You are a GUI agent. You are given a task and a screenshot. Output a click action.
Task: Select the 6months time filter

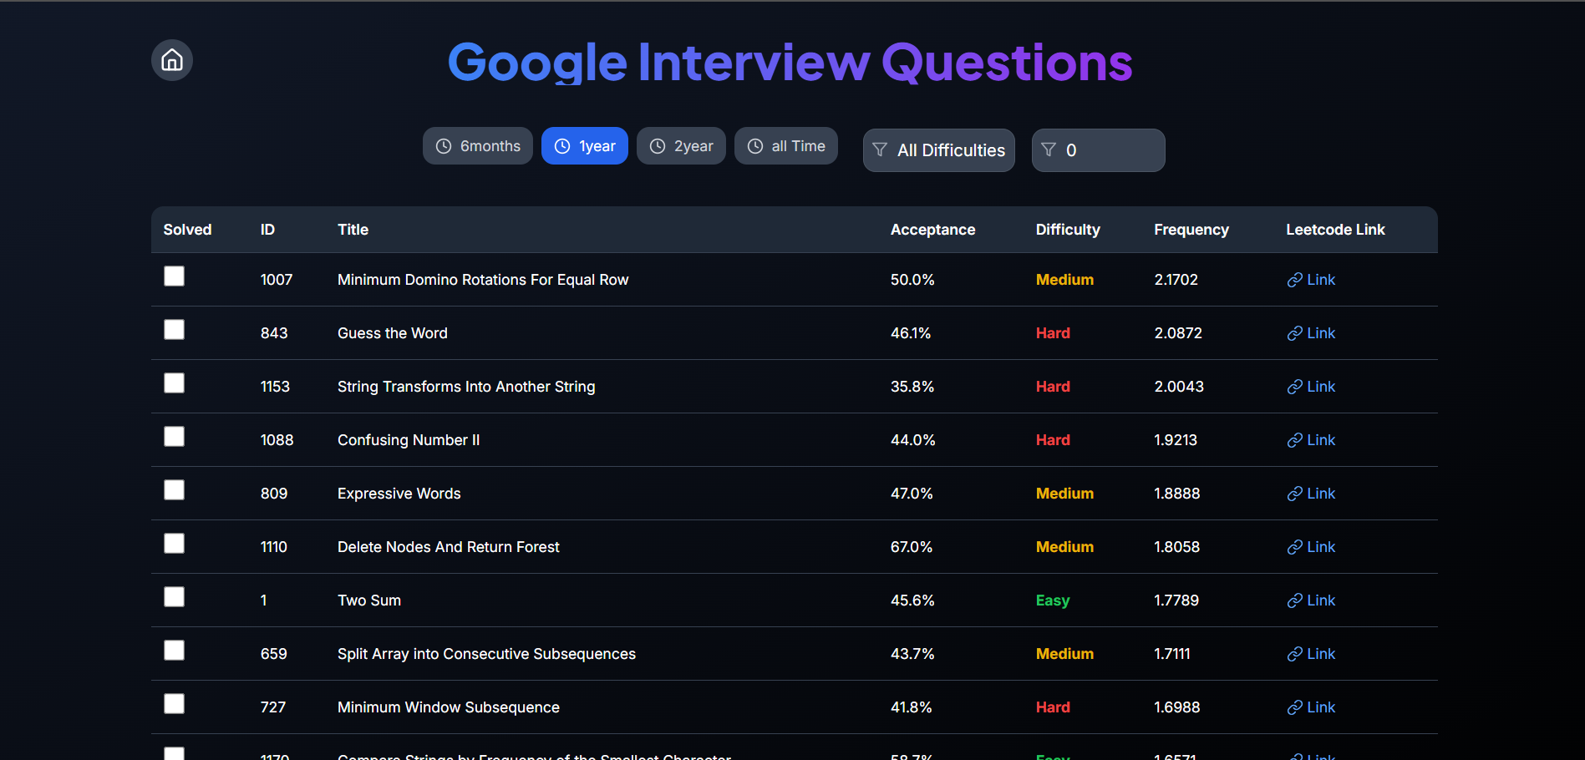pos(478,146)
